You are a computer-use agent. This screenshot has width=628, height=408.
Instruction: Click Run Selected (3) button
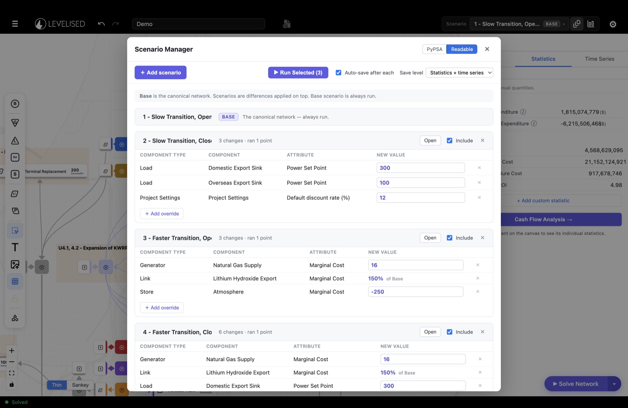[x=298, y=73]
